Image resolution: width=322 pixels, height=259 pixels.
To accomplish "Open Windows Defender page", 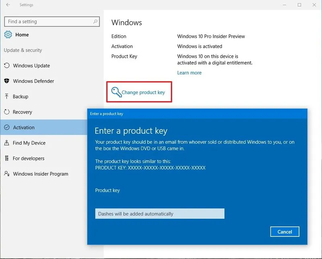I will point(33,81).
